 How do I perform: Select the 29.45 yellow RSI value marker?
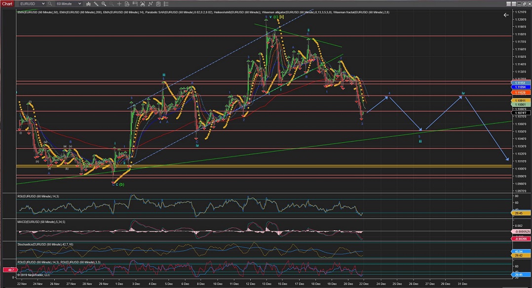pyautogui.click(x=521, y=213)
